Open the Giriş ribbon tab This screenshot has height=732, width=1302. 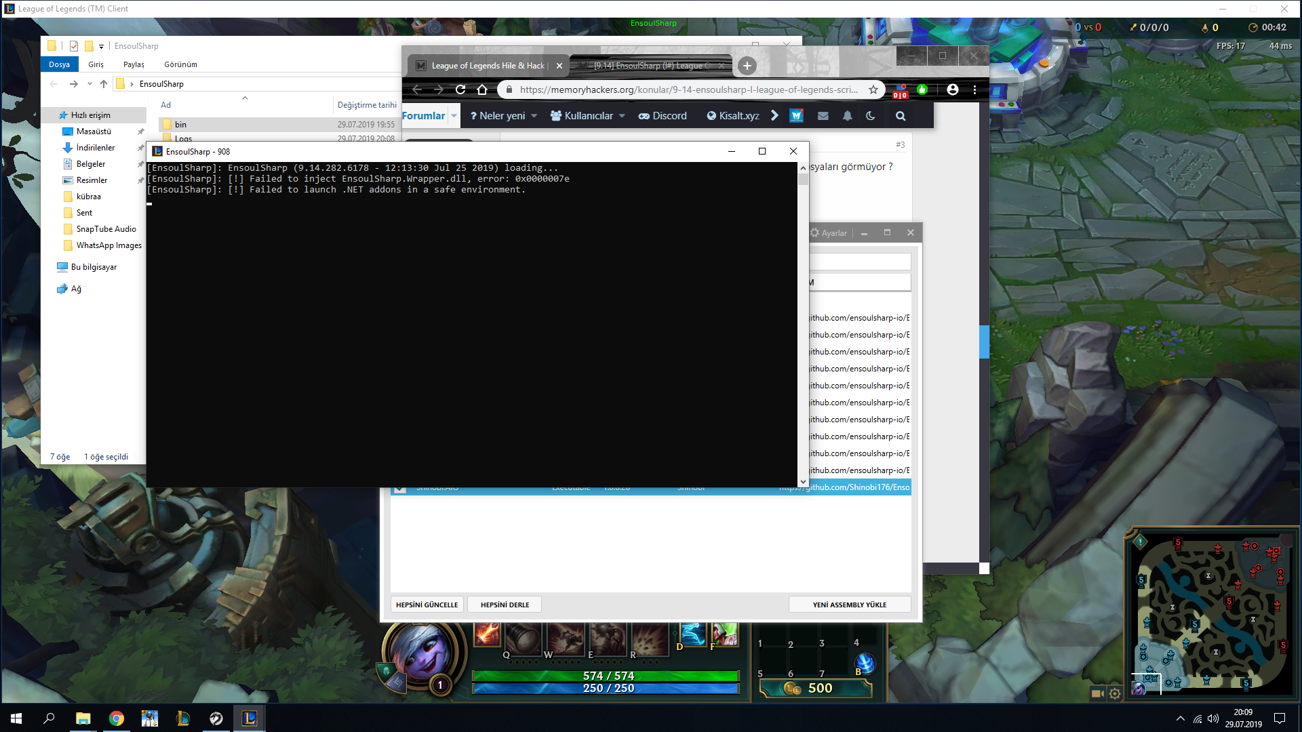(96, 64)
